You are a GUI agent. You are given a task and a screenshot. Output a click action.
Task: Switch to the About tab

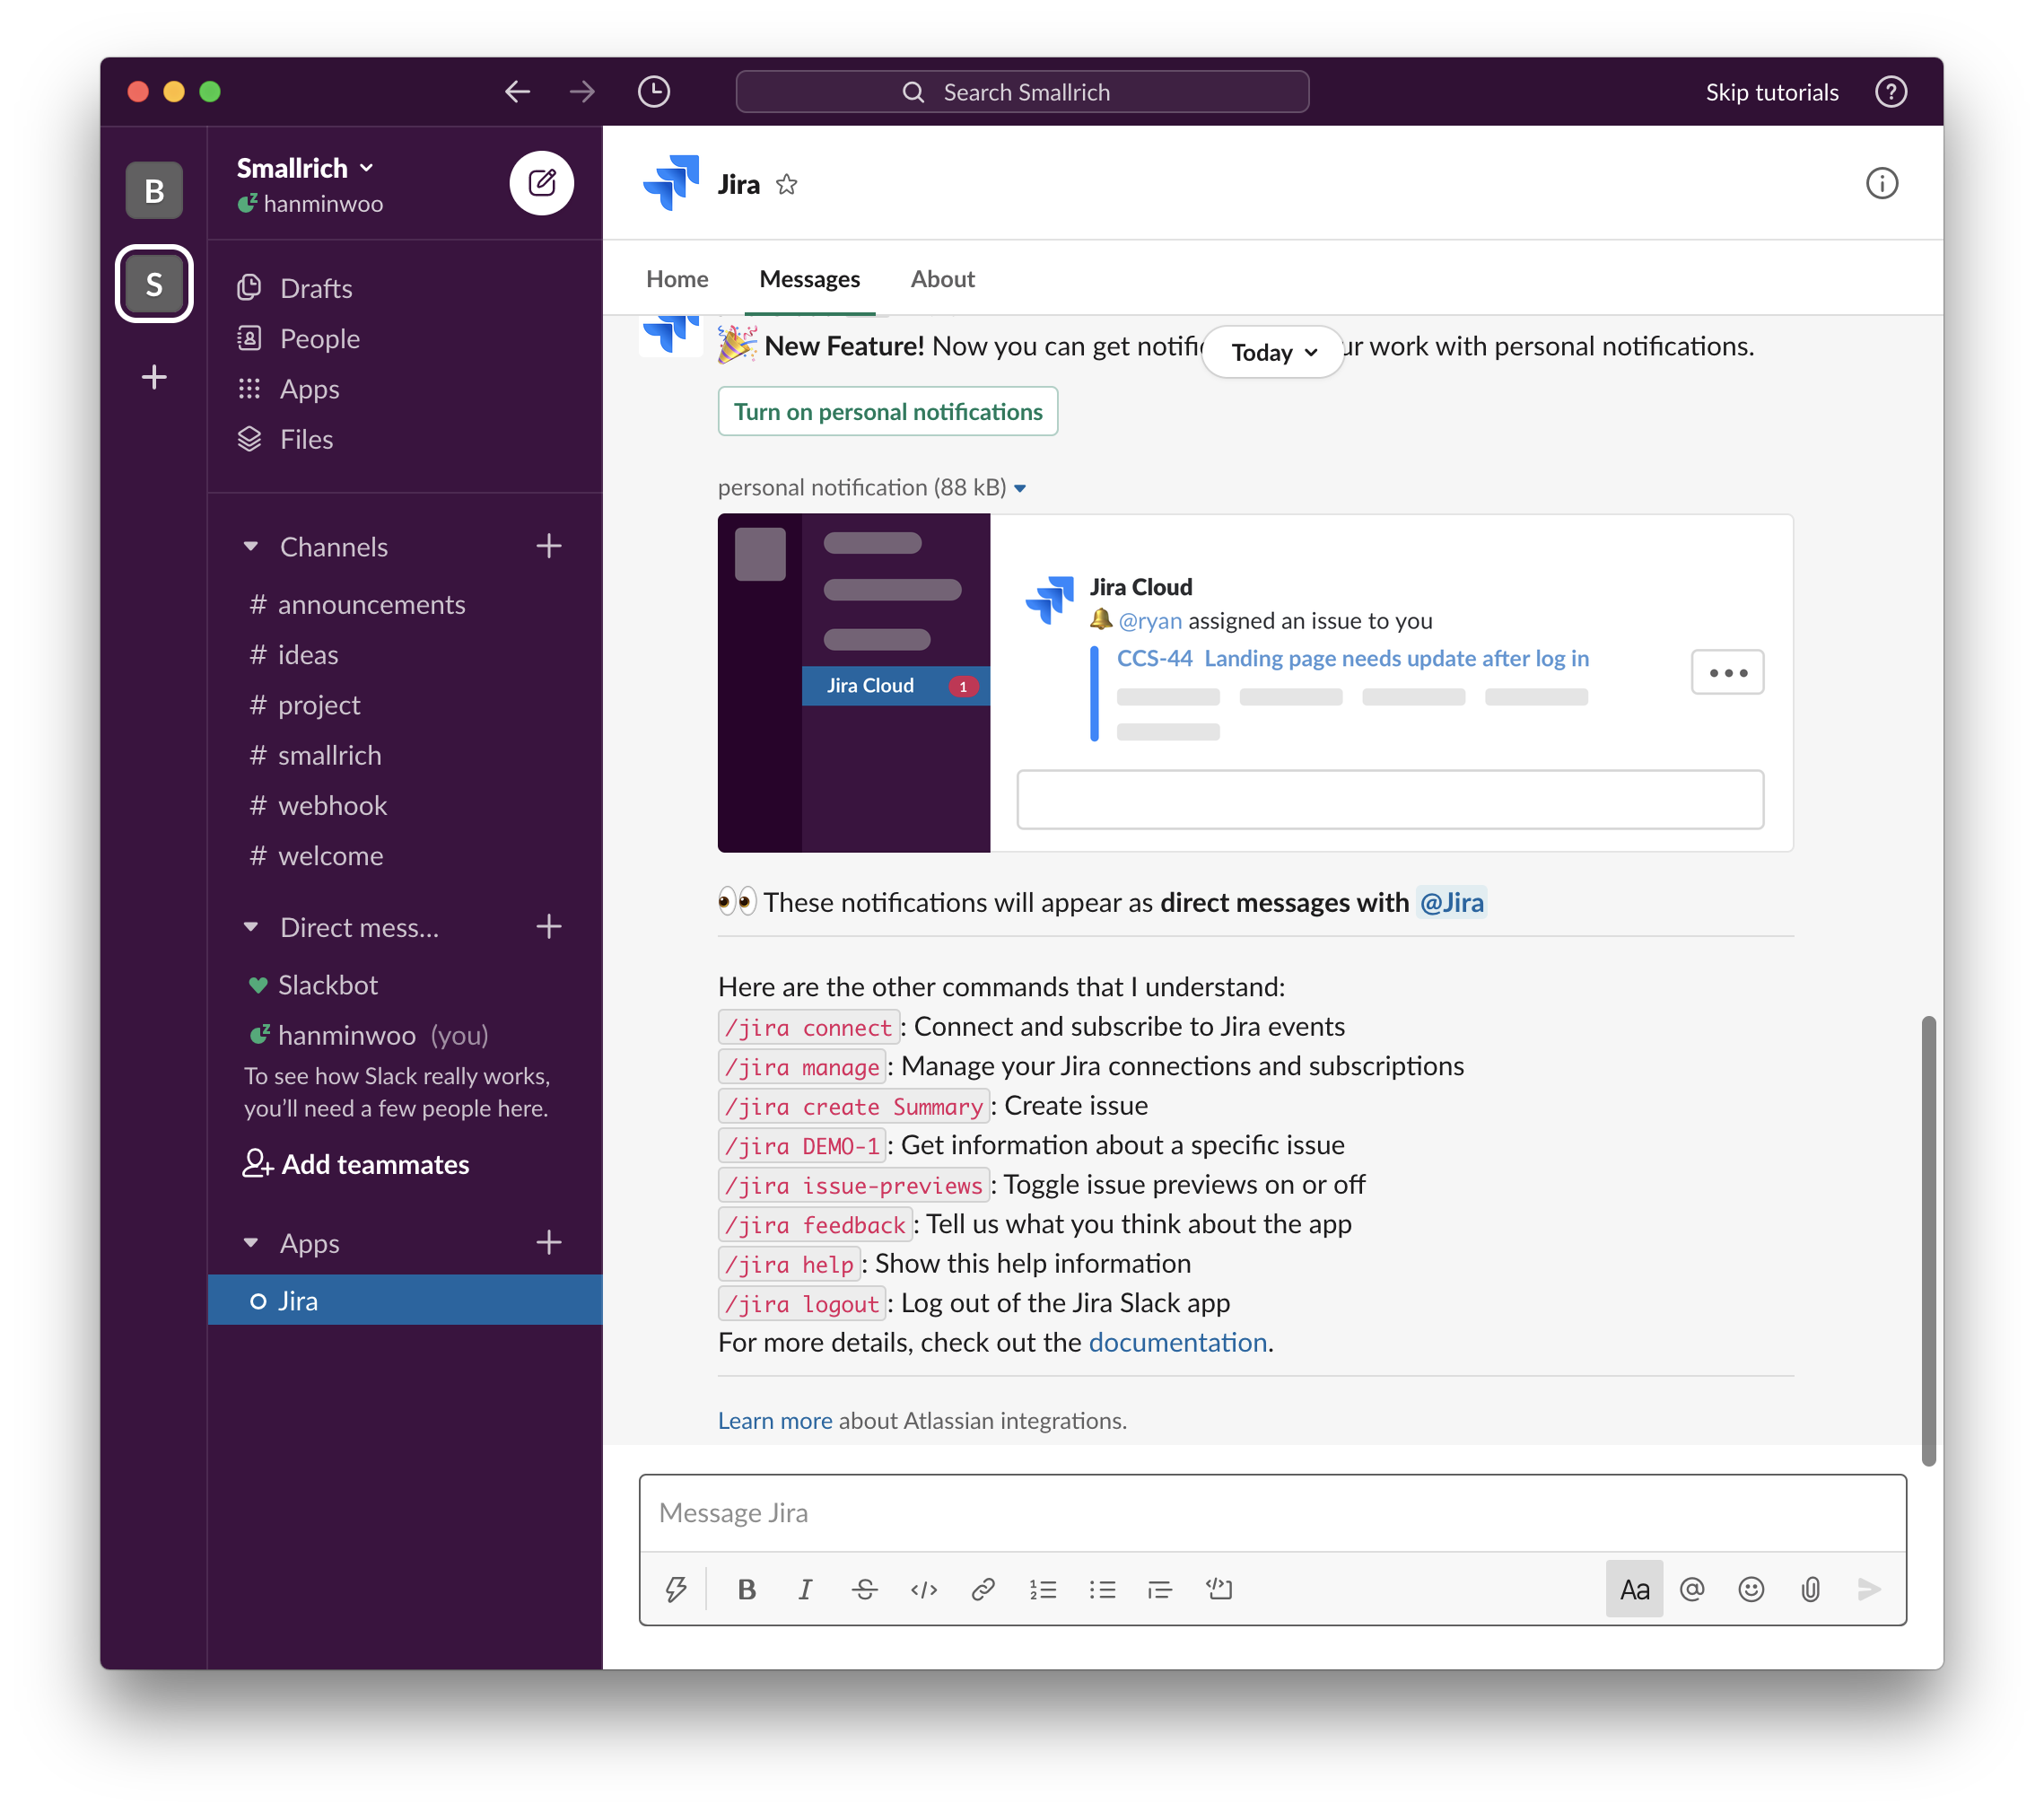942,279
